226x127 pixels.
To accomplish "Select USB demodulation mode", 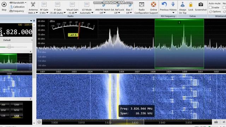I will pos(17,116).
